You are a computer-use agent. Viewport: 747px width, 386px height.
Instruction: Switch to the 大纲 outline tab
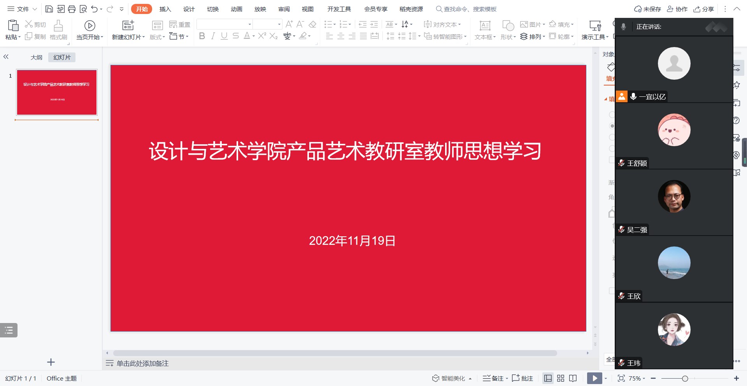tap(37, 57)
